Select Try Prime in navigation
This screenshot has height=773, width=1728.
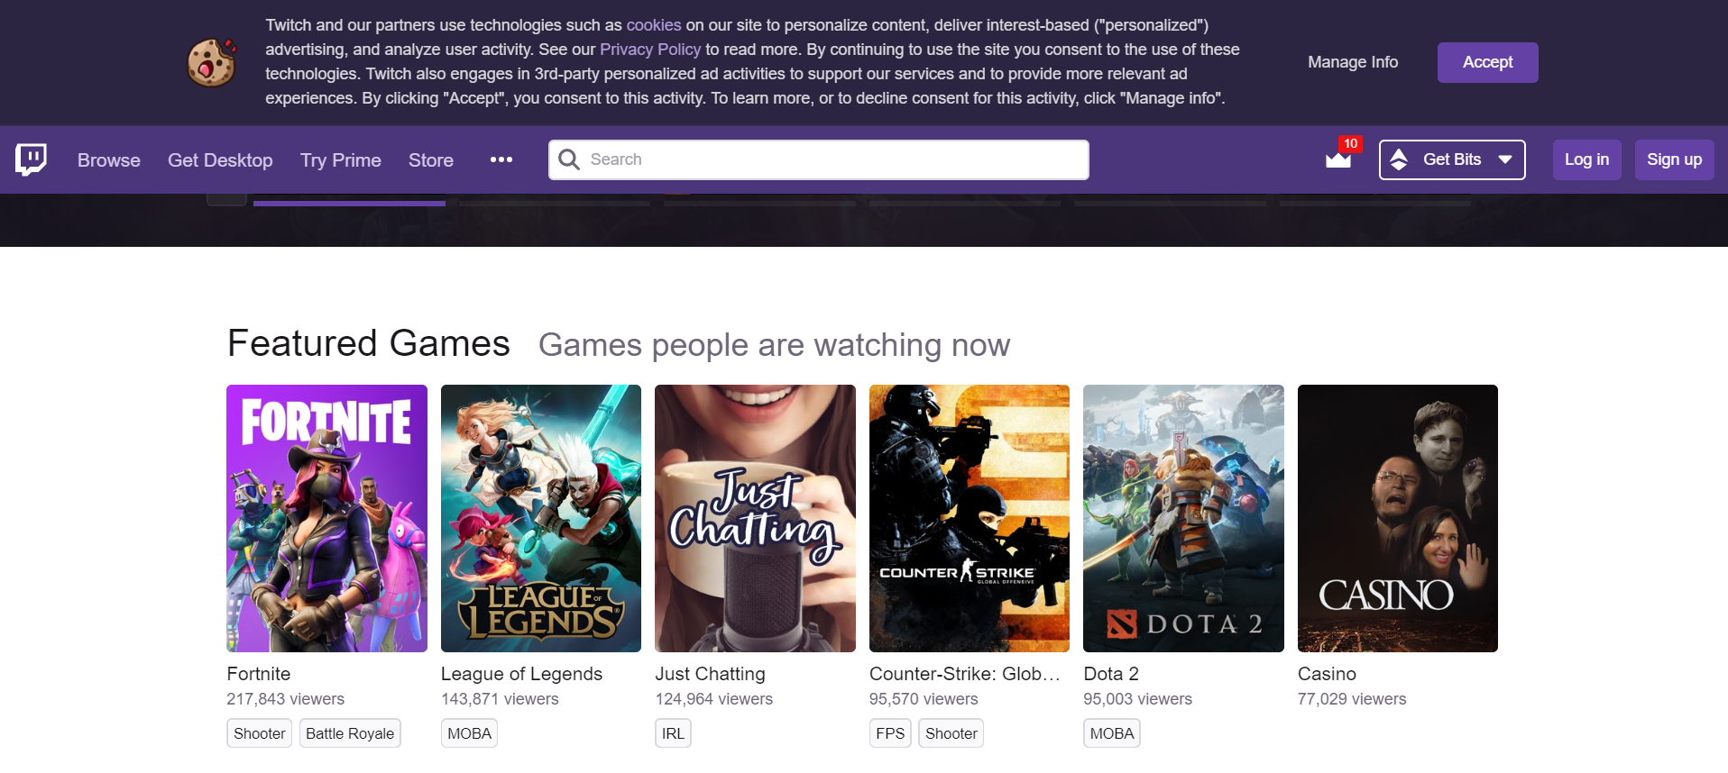click(x=341, y=159)
